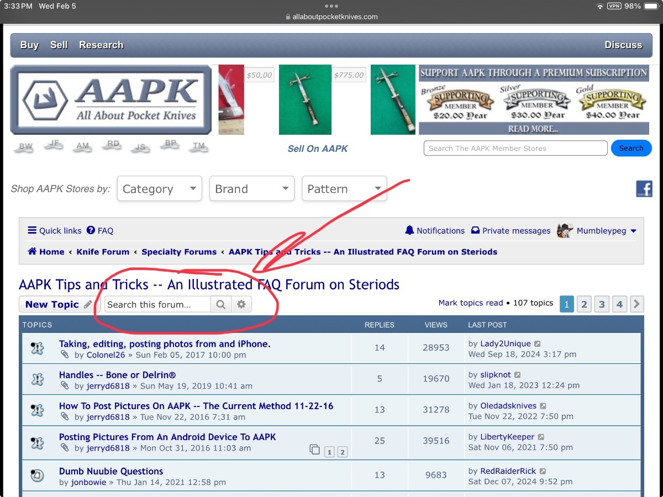Open advanced search gear icon

[241, 304]
